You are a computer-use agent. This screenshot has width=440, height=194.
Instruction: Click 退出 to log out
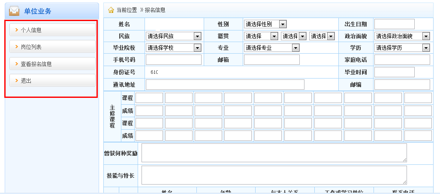52,81
